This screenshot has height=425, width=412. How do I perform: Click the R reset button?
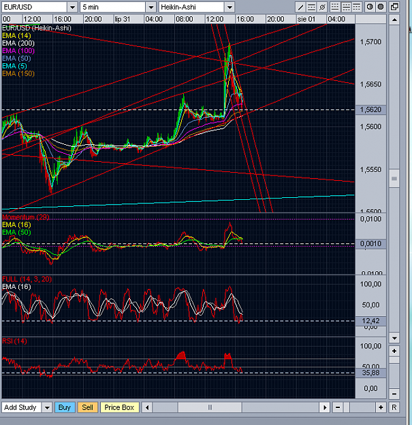(x=394, y=407)
